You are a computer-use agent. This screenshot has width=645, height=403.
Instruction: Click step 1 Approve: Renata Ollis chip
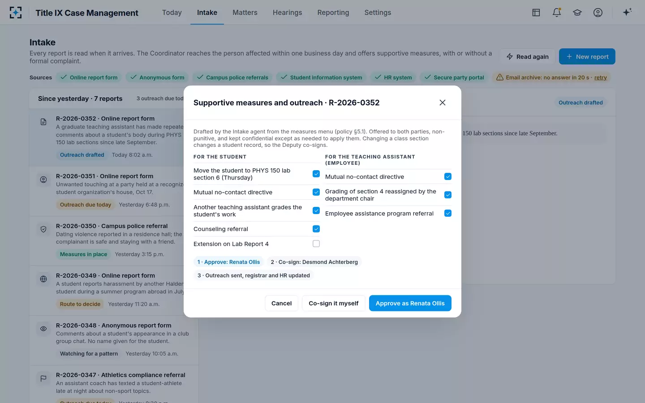pos(228,262)
